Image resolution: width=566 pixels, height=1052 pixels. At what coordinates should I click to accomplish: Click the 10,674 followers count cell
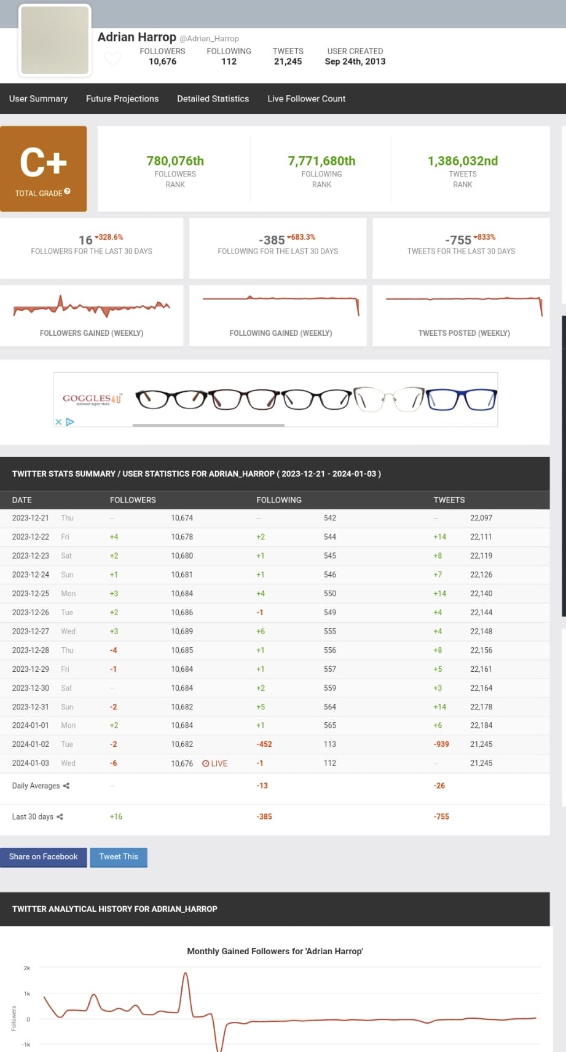pos(182,518)
